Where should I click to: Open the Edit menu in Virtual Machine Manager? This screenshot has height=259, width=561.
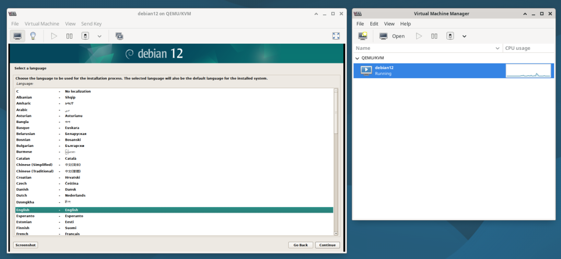(x=374, y=24)
